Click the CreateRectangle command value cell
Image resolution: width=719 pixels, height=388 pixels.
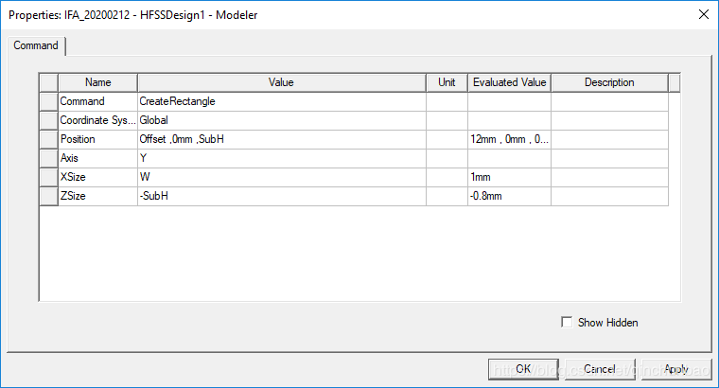[x=282, y=102]
